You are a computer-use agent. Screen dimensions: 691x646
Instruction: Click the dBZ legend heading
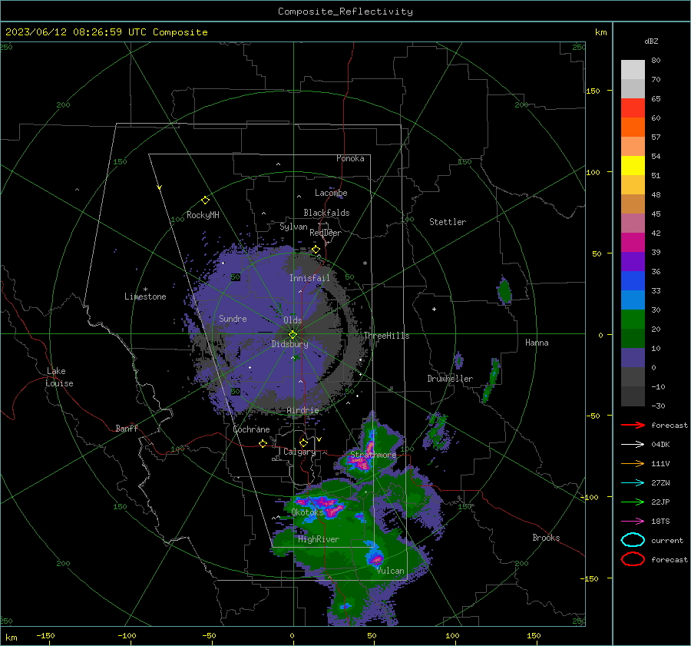(x=651, y=41)
